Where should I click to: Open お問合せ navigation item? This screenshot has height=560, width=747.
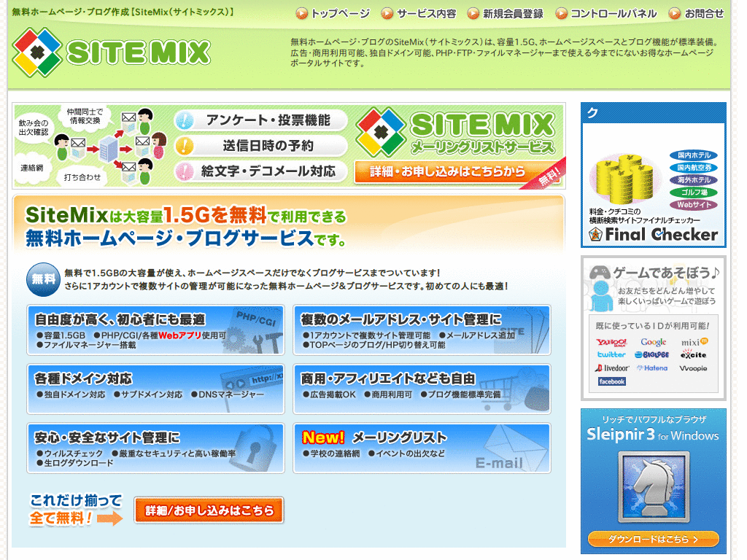697,14
